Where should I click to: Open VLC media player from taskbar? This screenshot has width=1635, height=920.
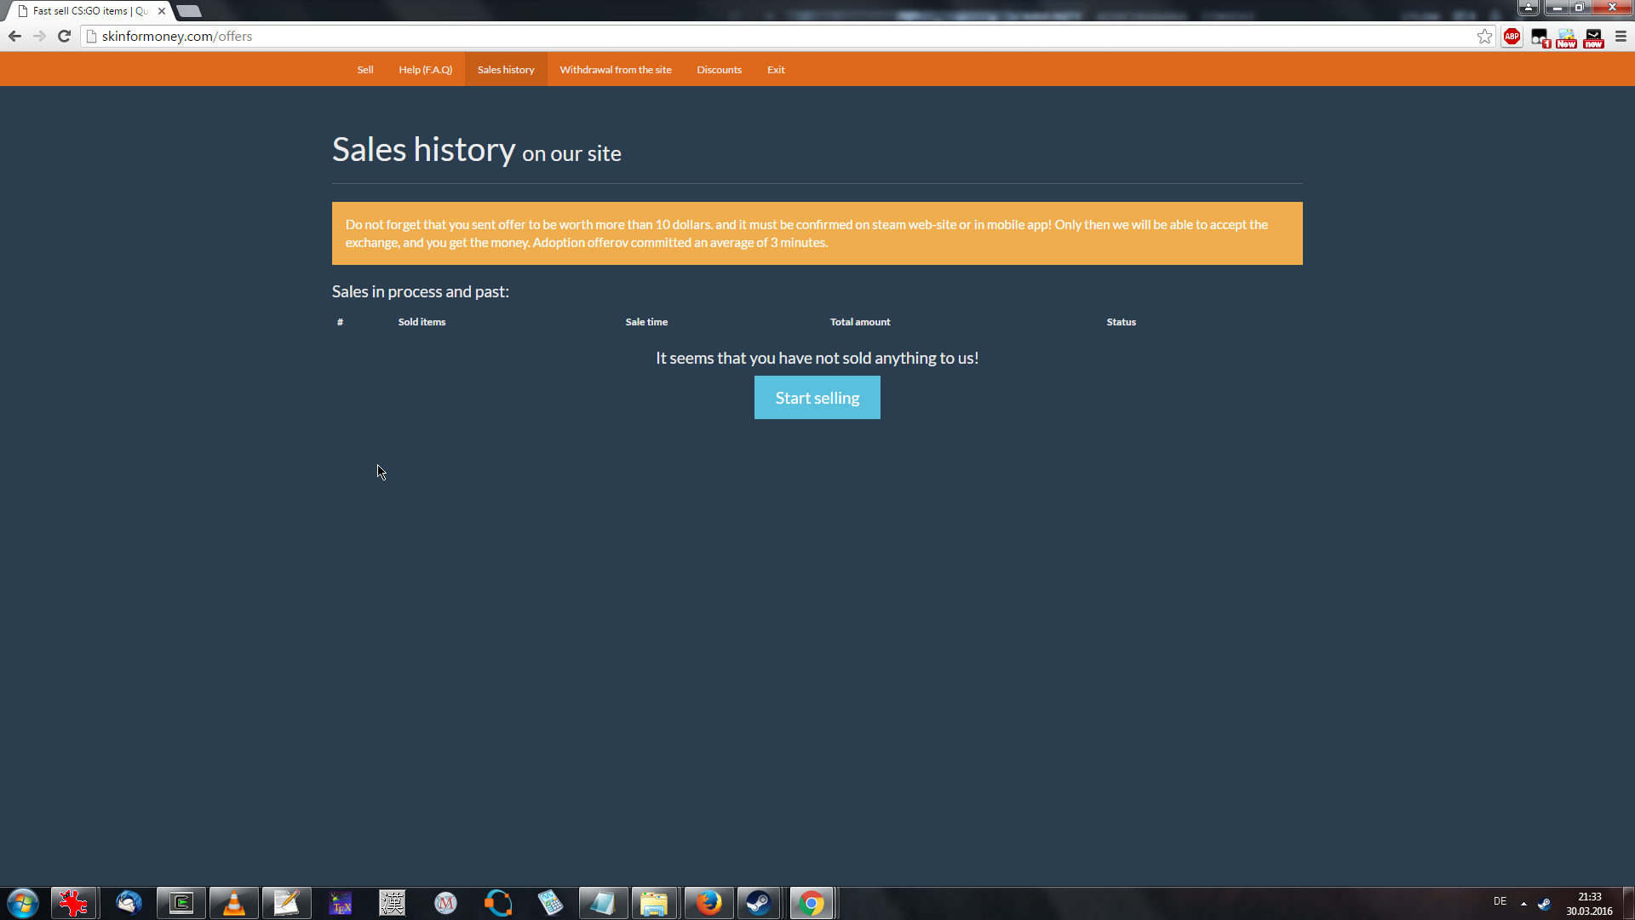(233, 903)
